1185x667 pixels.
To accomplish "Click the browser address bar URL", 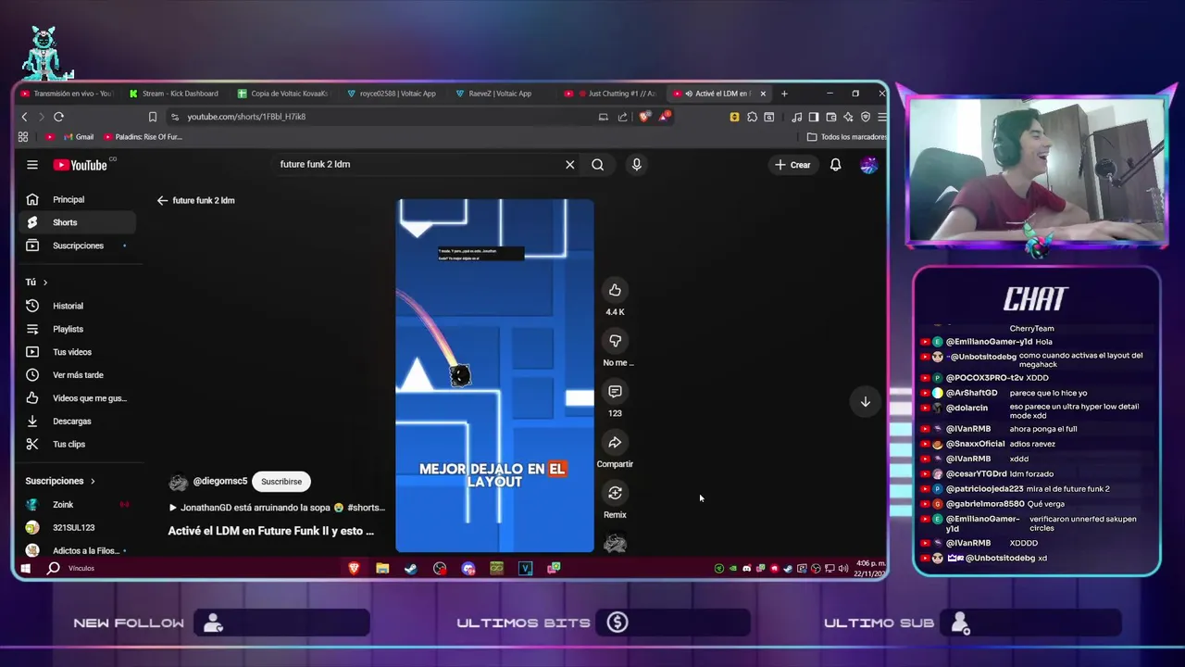I will 246,117.
